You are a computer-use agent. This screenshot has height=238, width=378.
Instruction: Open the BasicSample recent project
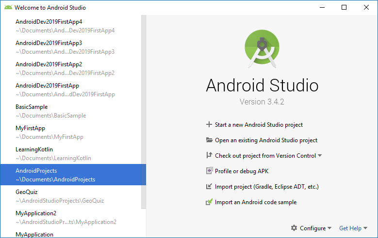(73, 111)
